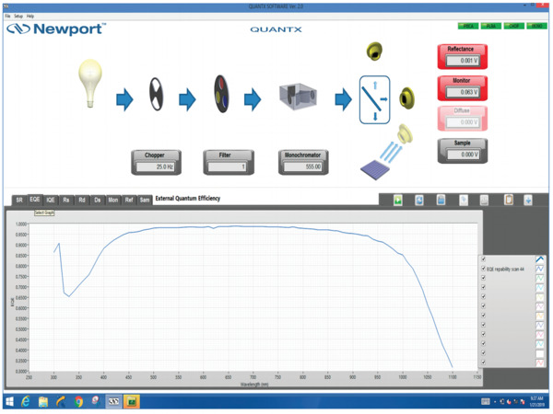Switch to the IQE tab

tap(51, 199)
